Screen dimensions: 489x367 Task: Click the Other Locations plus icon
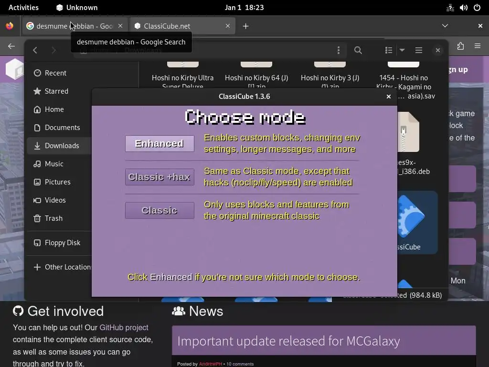point(37,267)
